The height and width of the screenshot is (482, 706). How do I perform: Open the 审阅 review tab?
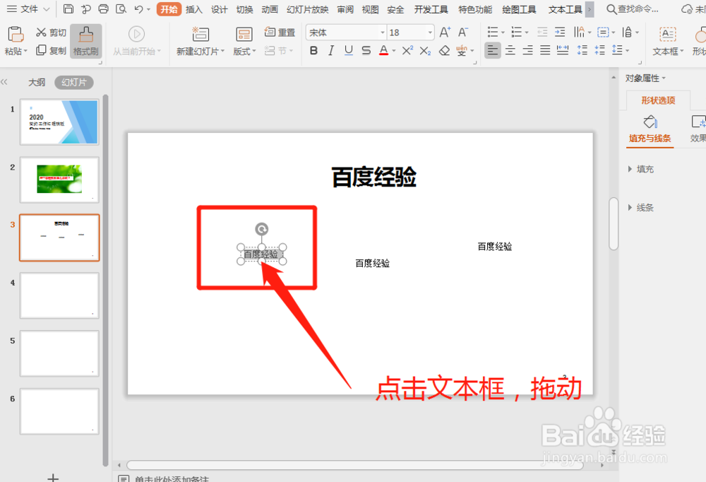(345, 9)
